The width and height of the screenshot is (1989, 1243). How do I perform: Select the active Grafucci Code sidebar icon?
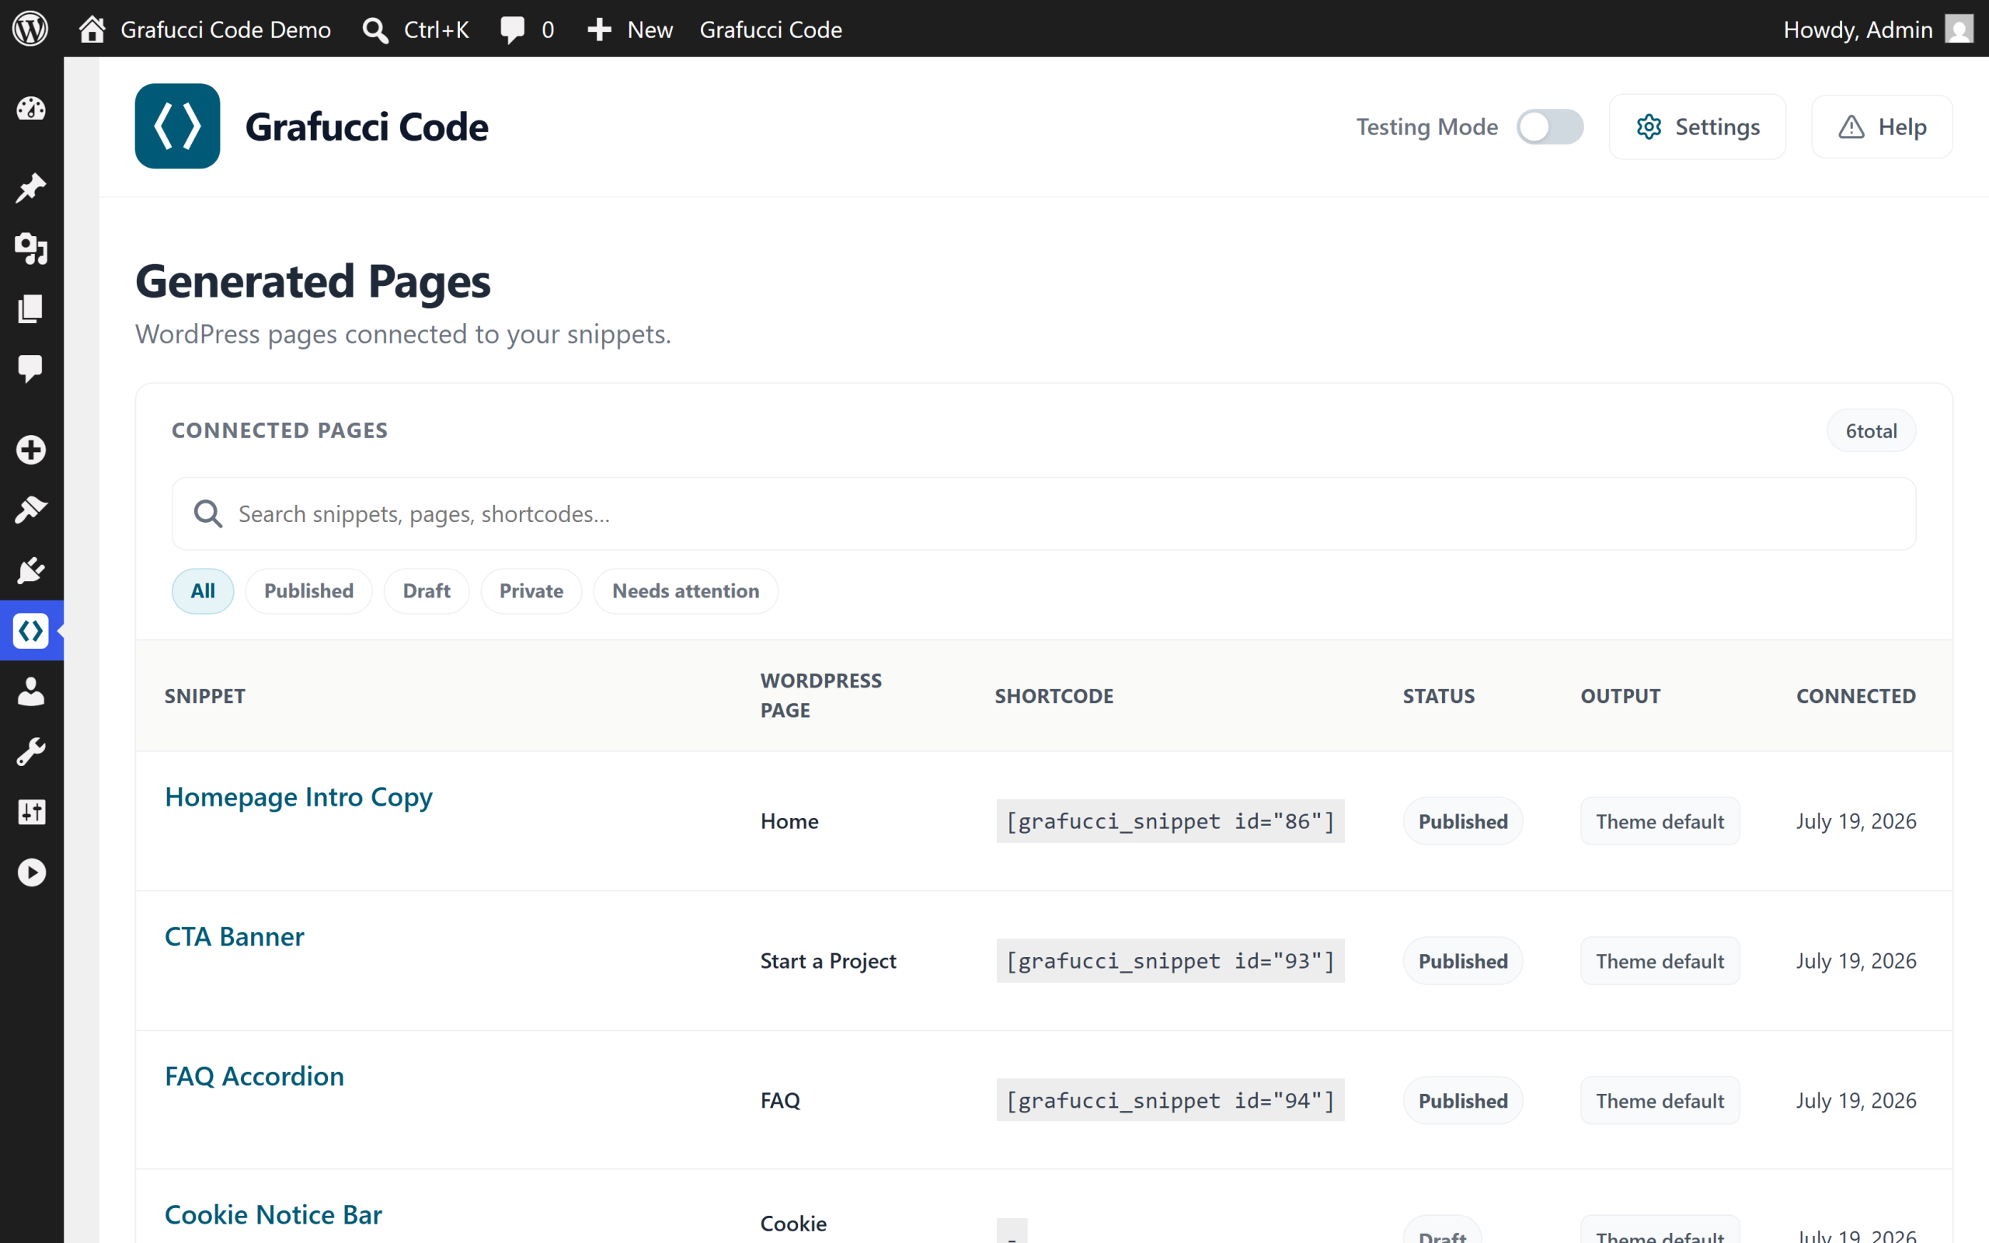[31, 631]
